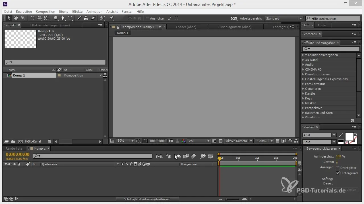364x204 pixels.
Task: Select the Clone Stamp tool
Action: click(x=86, y=18)
